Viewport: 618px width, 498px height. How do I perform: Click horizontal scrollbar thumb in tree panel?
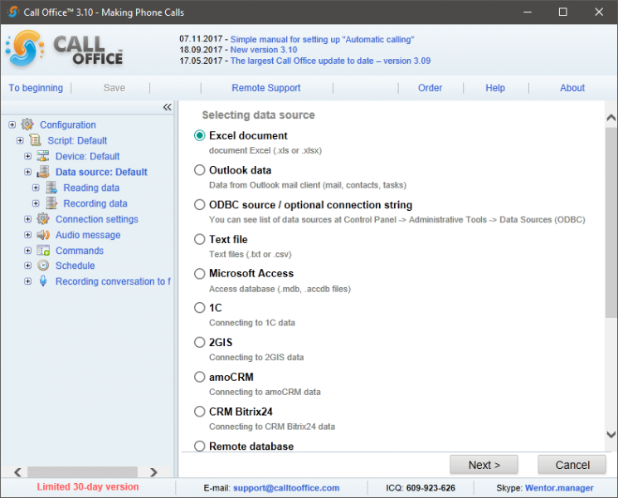click(82, 472)
